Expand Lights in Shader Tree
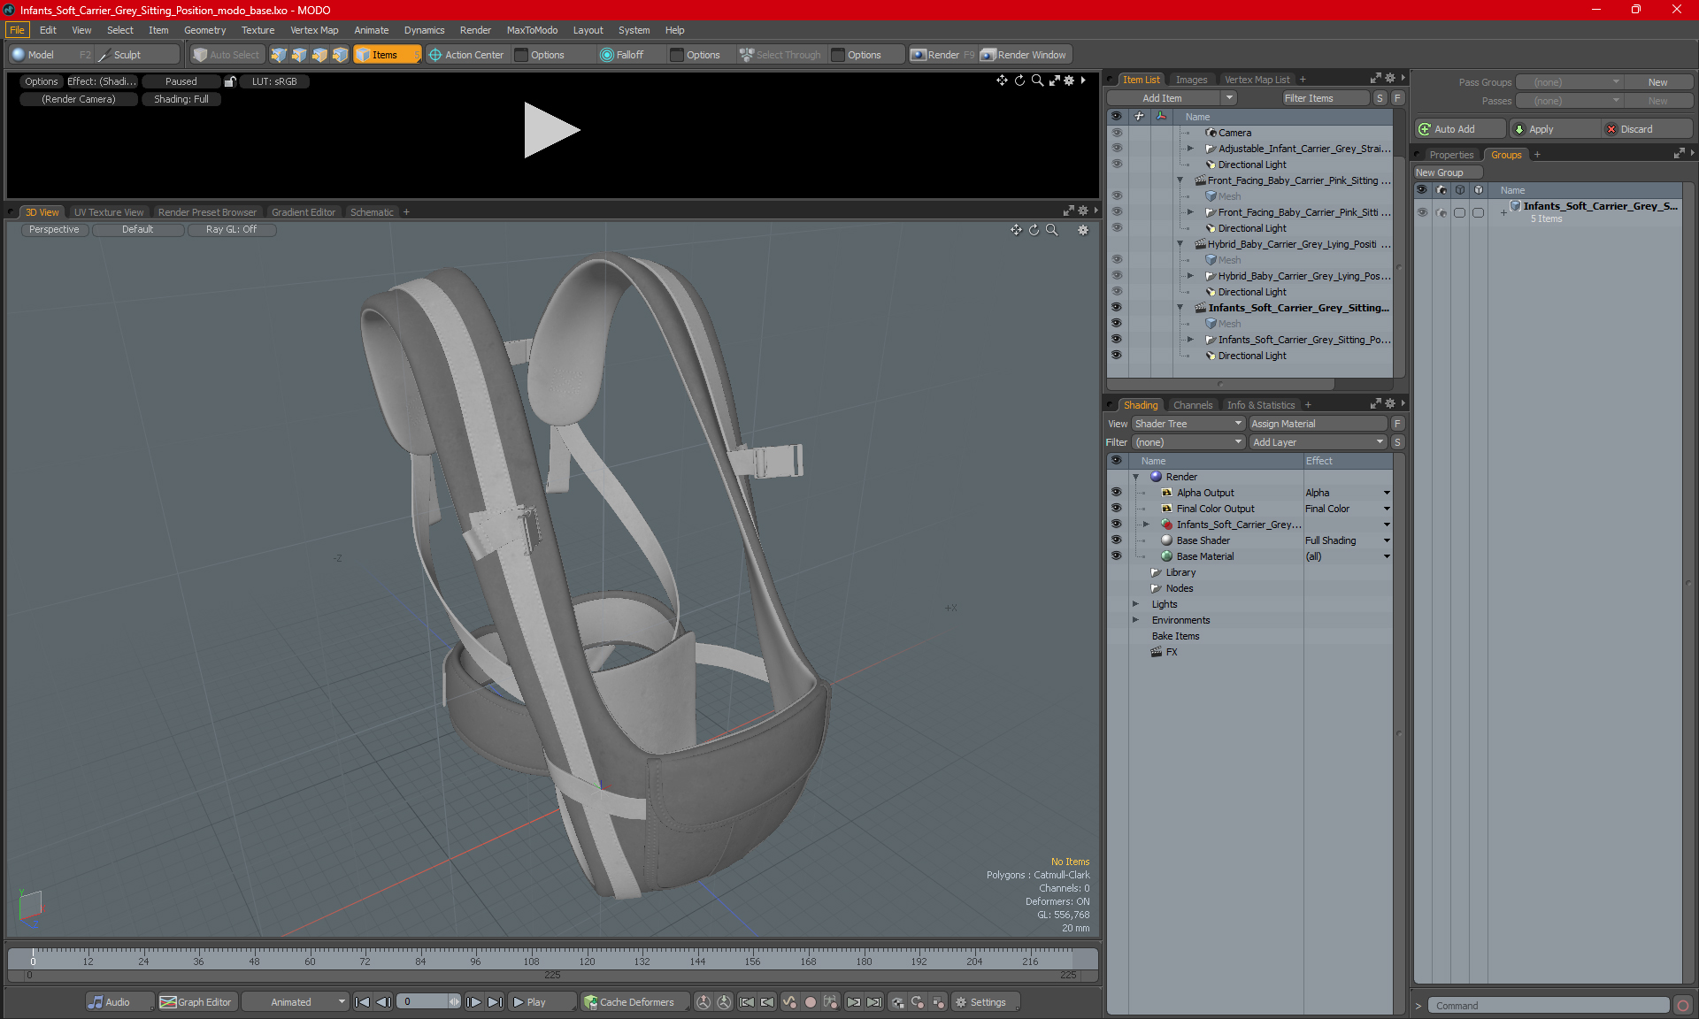1699x1019 pixels. 1136,604
